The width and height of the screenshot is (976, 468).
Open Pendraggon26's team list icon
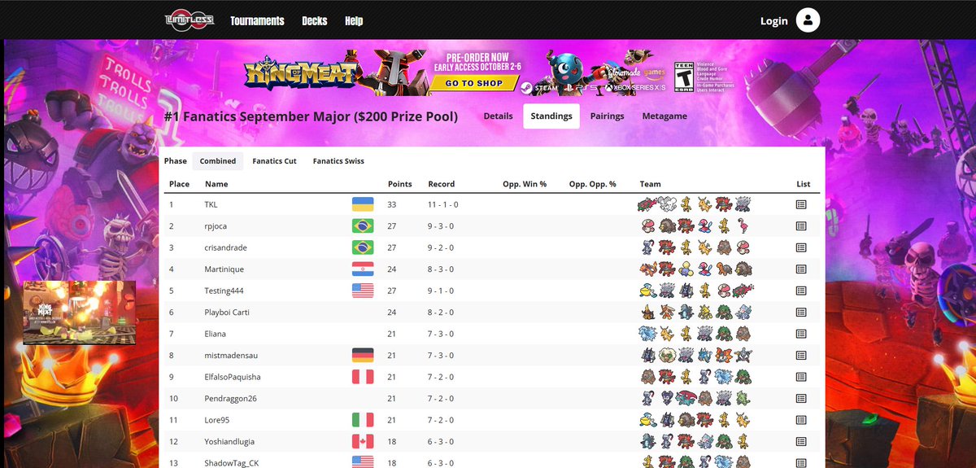(800, 398)
